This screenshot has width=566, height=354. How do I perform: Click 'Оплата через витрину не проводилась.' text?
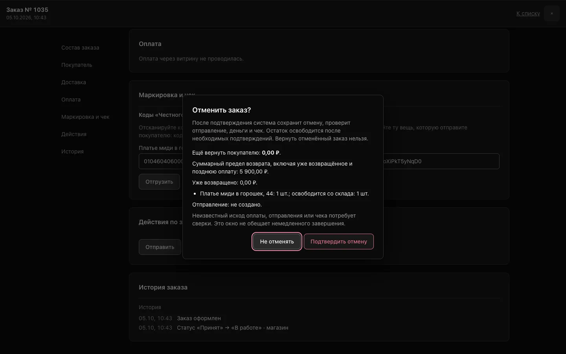tap(191, 59)
